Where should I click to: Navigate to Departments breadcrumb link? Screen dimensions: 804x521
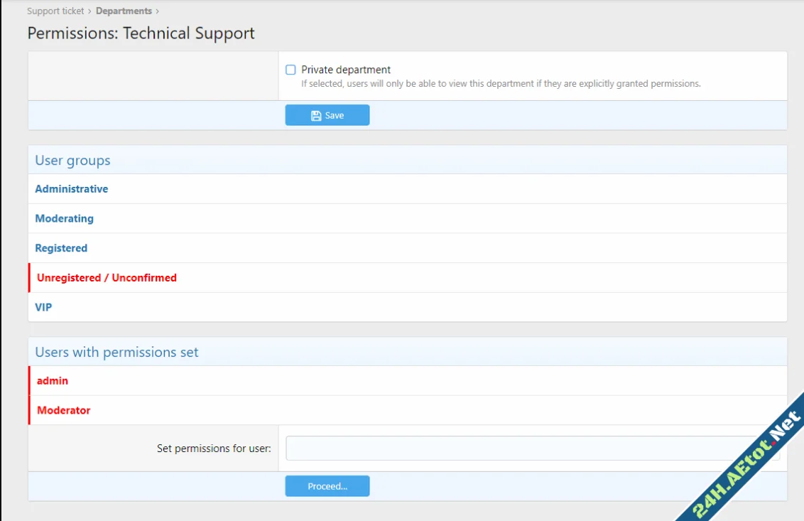[124, 11]
